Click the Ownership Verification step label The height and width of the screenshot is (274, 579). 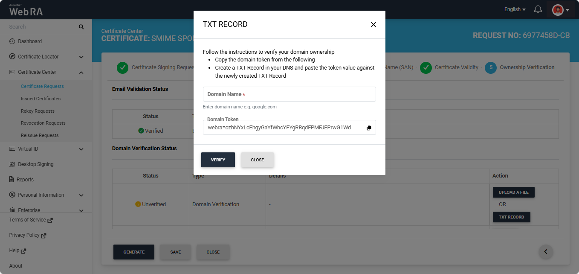pos(527,67)
